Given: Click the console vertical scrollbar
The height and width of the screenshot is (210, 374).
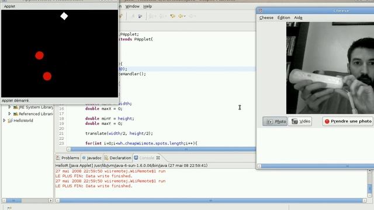Looking at the screenshot, I should pos(370,183).
